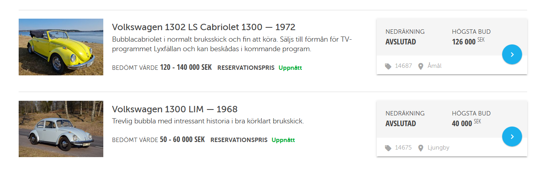Click the Åmål location label

pos(434,66)
